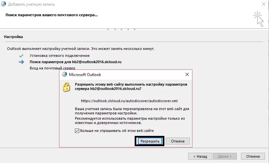
Task: Click 'Установка сетевого подключения' step text
Action: pos(59,56)
